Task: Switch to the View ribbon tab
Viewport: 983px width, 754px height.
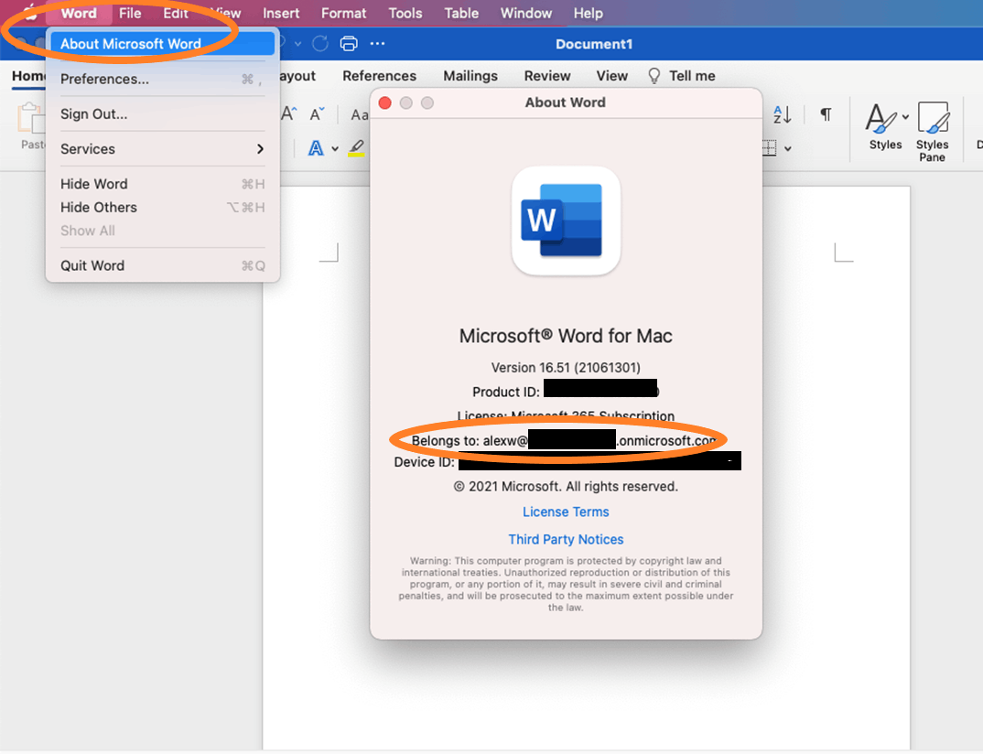Action: 612,76
